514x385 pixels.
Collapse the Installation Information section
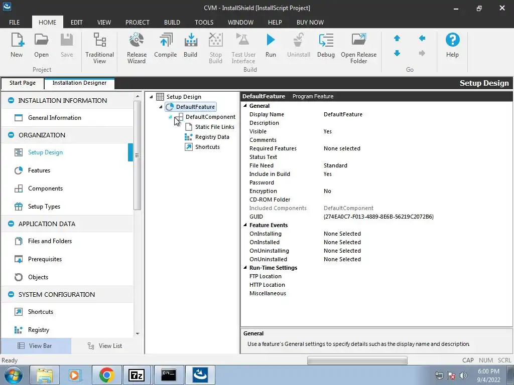click(x=11, y=100)
